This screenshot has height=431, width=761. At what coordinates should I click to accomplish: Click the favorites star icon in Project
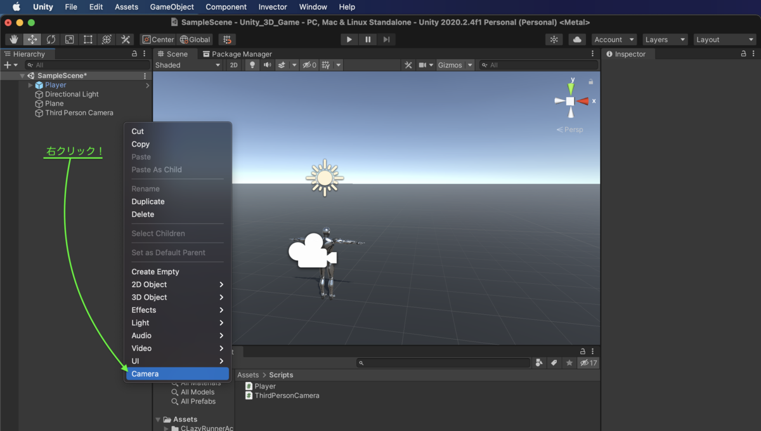pyautogui.click(x=569, y=363)
